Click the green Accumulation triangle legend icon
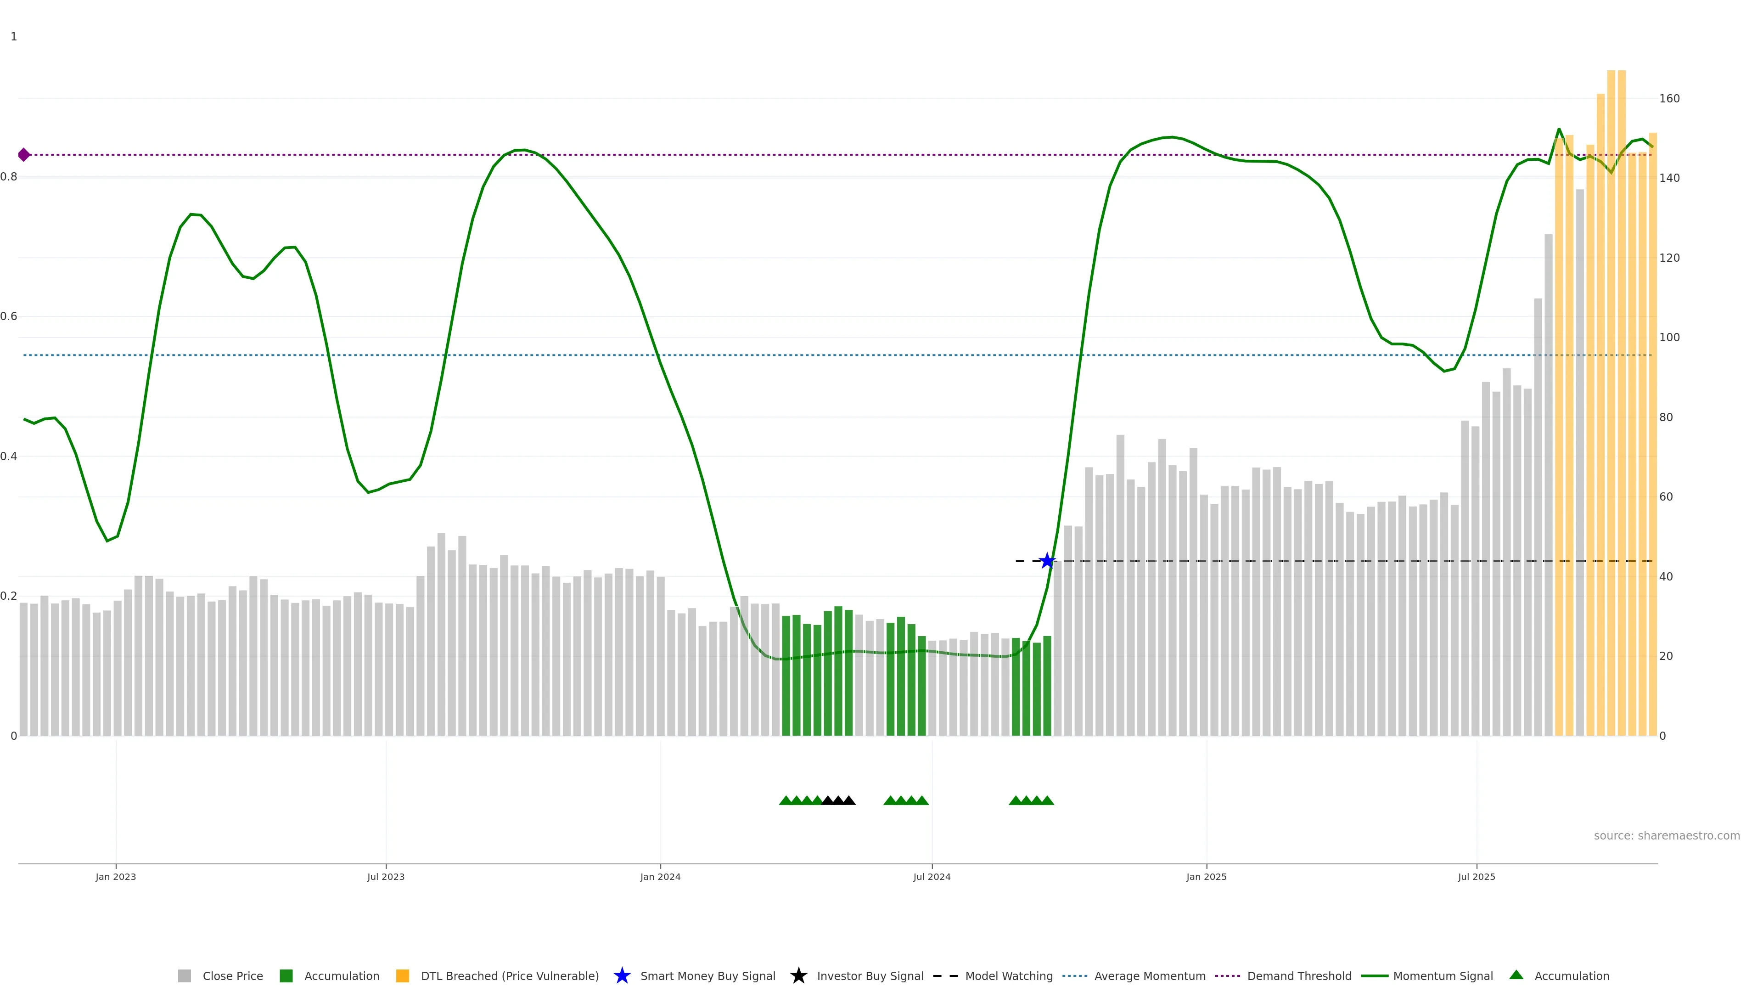The image size is (1763, 992). pos(1516,975)
